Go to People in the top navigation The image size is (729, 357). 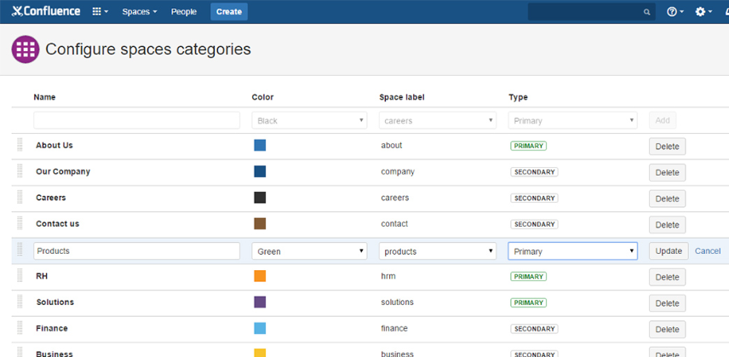184,12
